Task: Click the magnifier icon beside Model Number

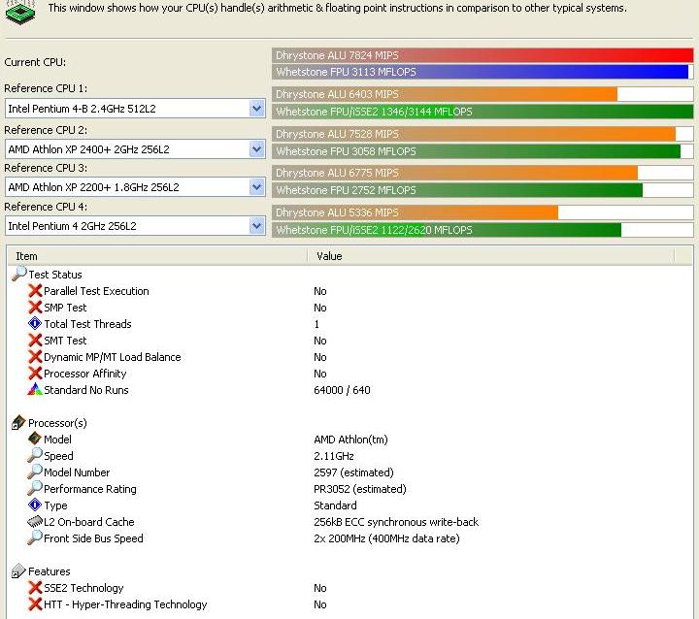Action: (35, 472)
